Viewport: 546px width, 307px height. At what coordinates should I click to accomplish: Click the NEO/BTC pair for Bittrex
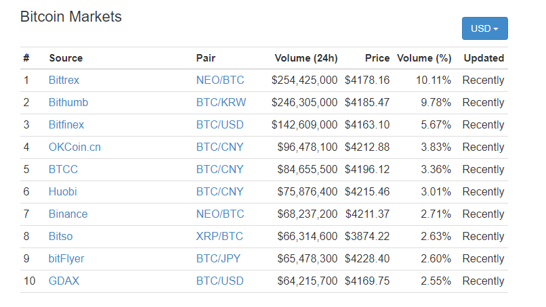tap(220, 80)
